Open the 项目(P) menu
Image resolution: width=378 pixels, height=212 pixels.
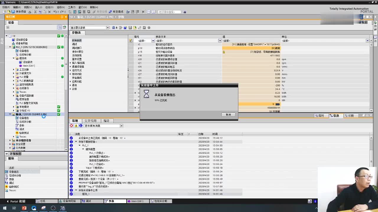[x=6, y=7]
